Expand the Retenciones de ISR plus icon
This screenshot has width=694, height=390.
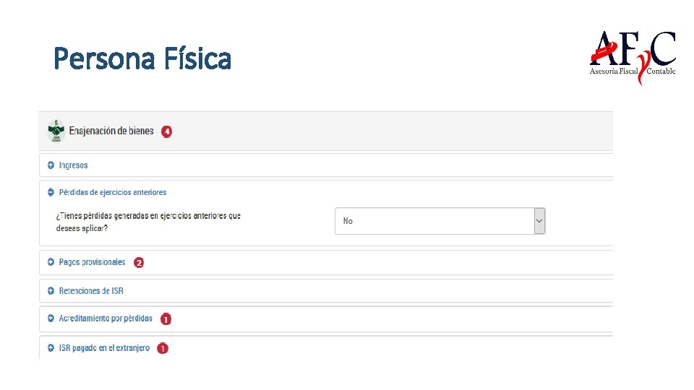pyautogui.click(x=51, y=291)
